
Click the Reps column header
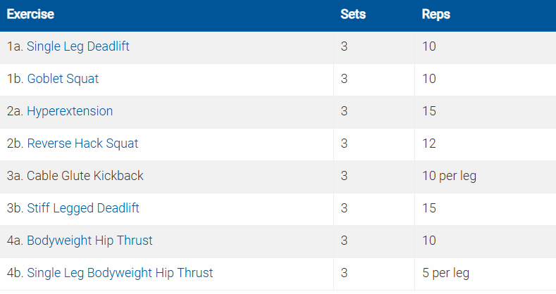coord(435,14)
